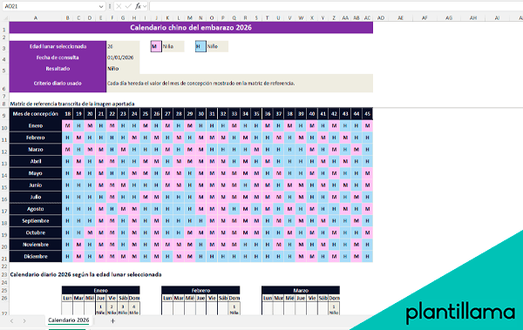The image size is (523, 330).
Task: Click 'Dom' header in Febrero mini-calendar
Action: click(234, 298)
